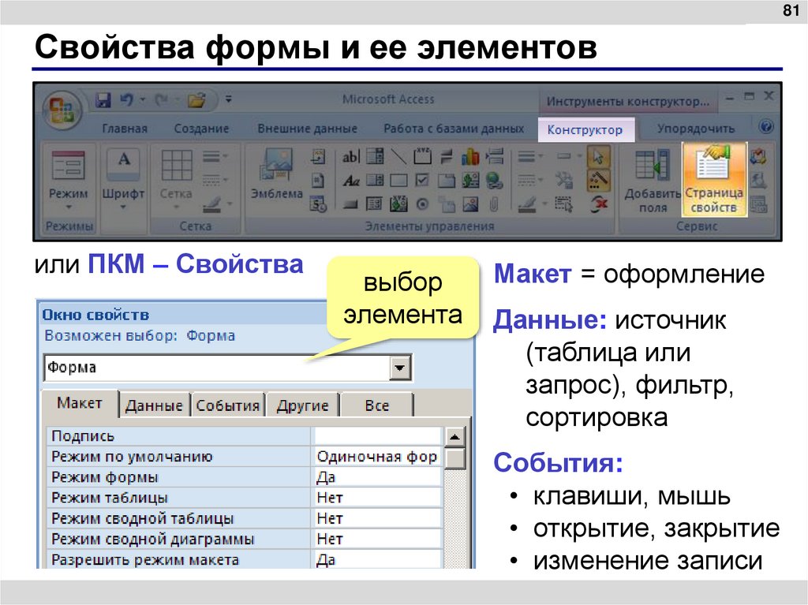This screenshot has height=605, width=808.
Task: Save the database via quick access toolbar
Action: 103,99
